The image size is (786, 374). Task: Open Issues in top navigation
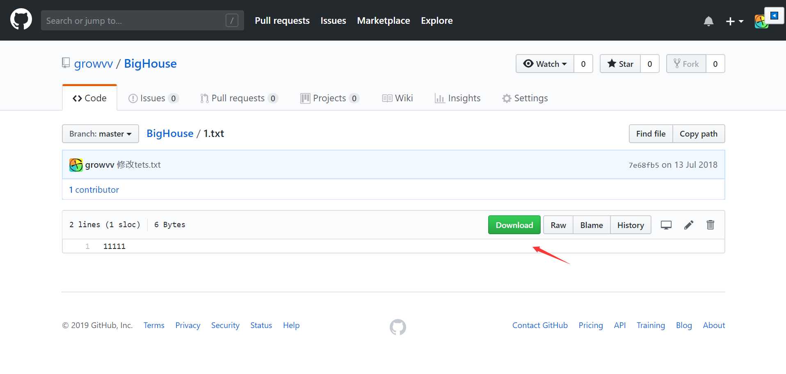point(333,21)
